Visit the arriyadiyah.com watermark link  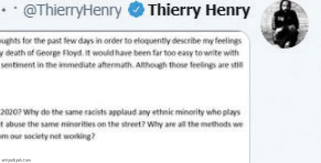[16, 160]
